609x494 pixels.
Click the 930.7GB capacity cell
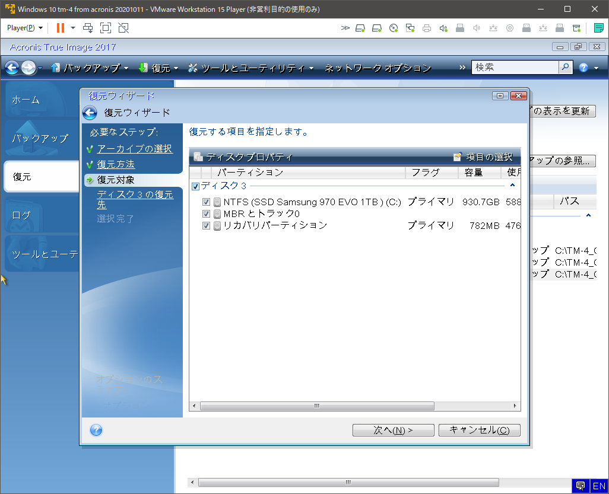(x=481, y=202)
